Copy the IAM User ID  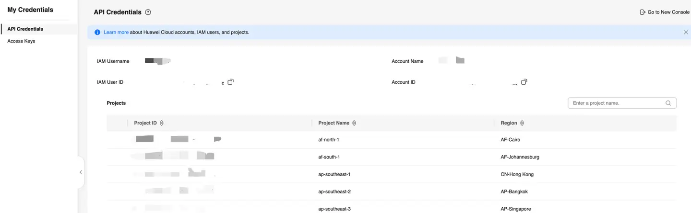click(x=230, y=82)
